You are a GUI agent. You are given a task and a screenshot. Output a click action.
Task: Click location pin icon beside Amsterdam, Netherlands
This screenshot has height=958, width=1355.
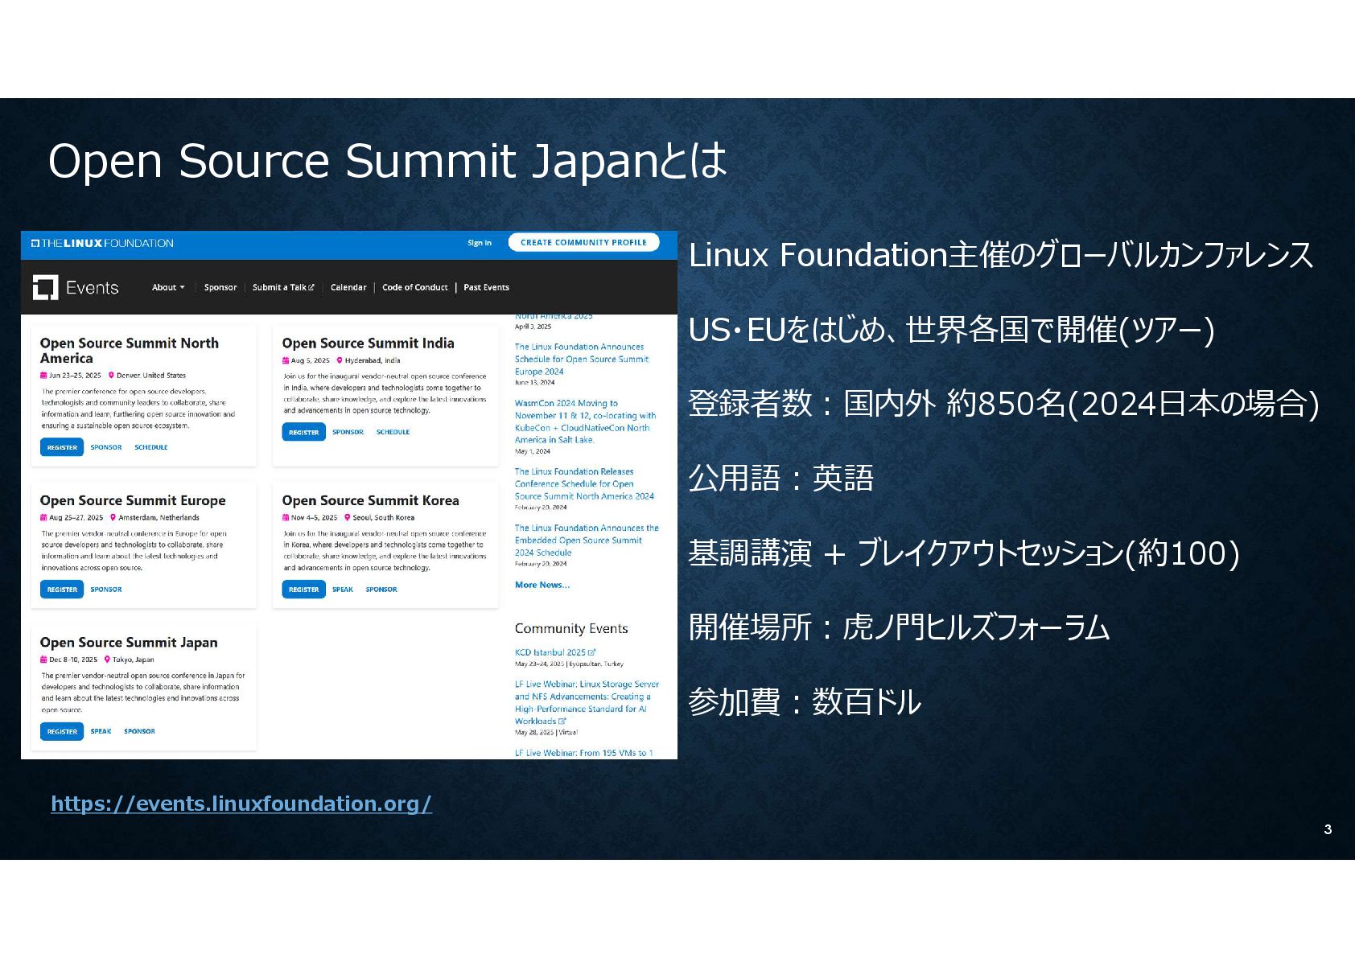(x=113, y=517)
